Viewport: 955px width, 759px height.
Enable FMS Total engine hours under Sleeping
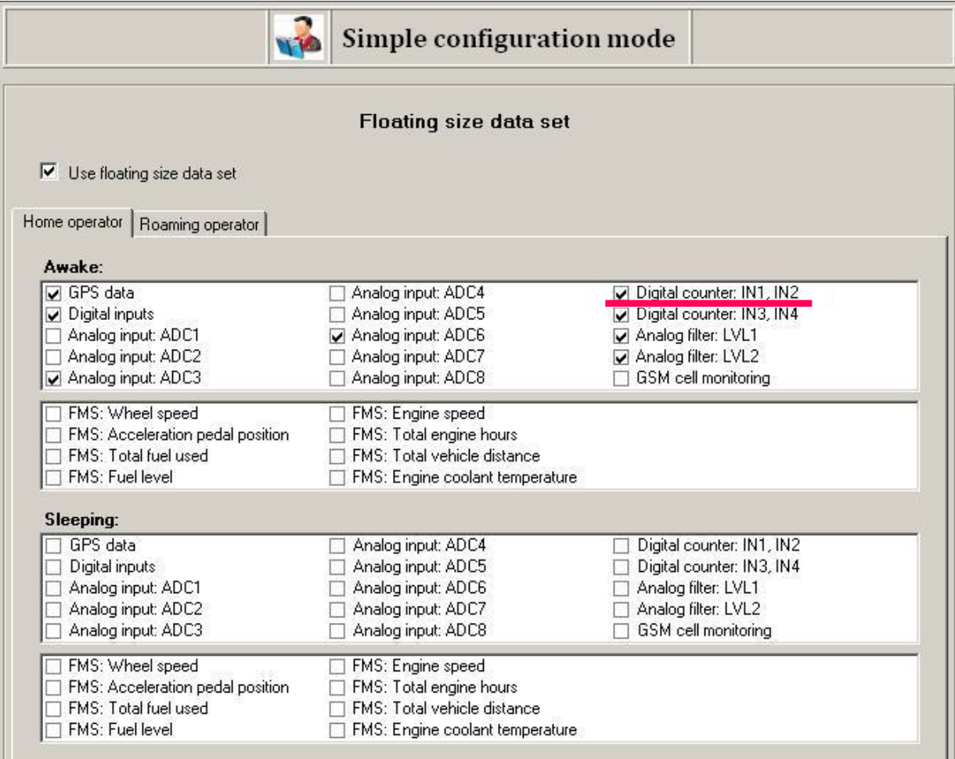(337, 689)
